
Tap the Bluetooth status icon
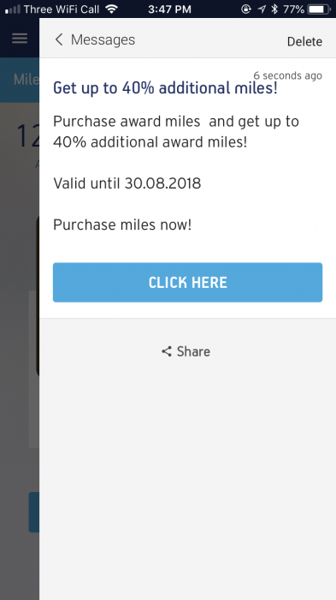(x=274, y=9)
